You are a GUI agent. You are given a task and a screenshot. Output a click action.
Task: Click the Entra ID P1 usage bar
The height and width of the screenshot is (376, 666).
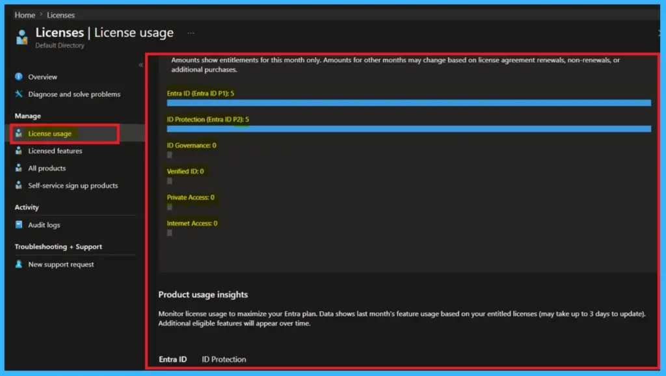(x=408, y=103)
